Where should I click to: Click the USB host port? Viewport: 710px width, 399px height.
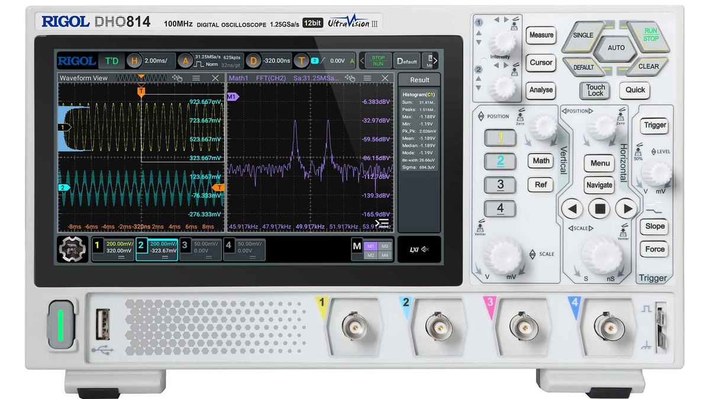pyautogui.click(x=102, y=325)
